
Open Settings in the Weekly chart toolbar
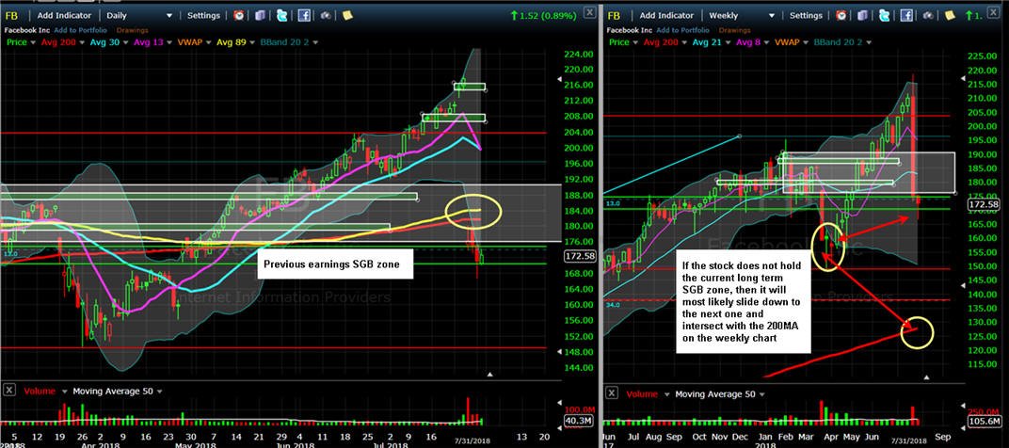point(806,15)
